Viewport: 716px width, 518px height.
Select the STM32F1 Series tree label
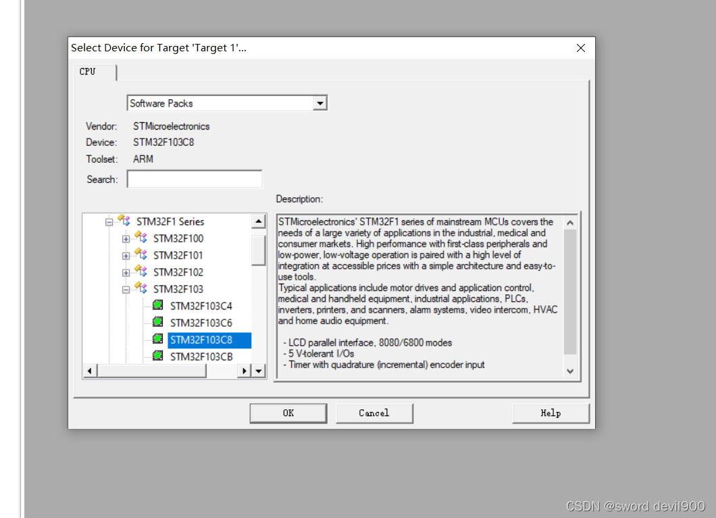point(170,222)
